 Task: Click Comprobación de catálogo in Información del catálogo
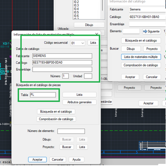tap(141, 65)
